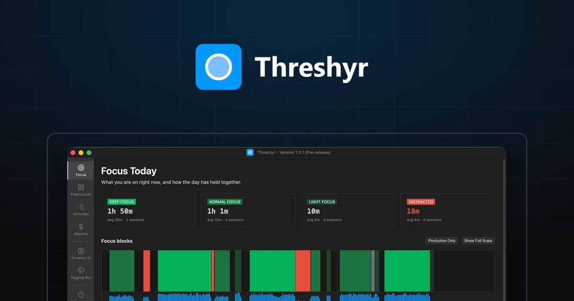Open the Reports dollar-sign section
Image resolution: width=574 pixels, height=301 pixels.
[x=81, y=229]
